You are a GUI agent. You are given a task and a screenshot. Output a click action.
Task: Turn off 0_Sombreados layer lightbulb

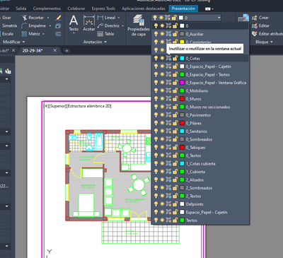tap(156, 139)
